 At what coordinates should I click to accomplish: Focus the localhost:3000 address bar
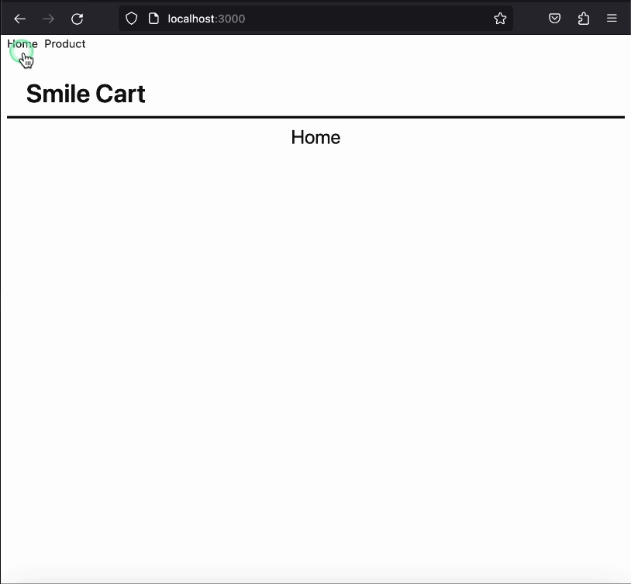click(x=315, y=19)
